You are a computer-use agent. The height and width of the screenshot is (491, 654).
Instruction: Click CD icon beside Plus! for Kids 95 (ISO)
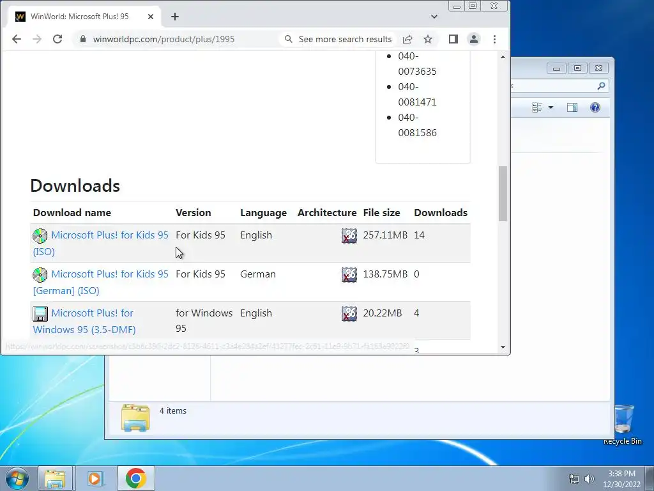pyautogui.click(x=40, y=236)
